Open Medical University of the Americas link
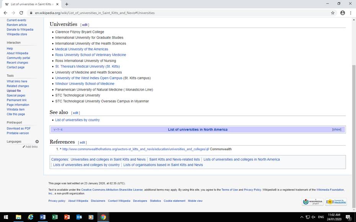This screenshot has width=356, height=222. [x=82, y=49]
